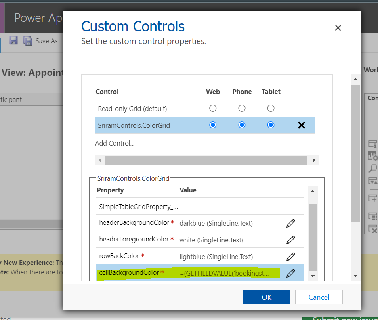378x320 pixels.
Task: Select the Read-only Grid (default) row
Action: coord(205,109)
